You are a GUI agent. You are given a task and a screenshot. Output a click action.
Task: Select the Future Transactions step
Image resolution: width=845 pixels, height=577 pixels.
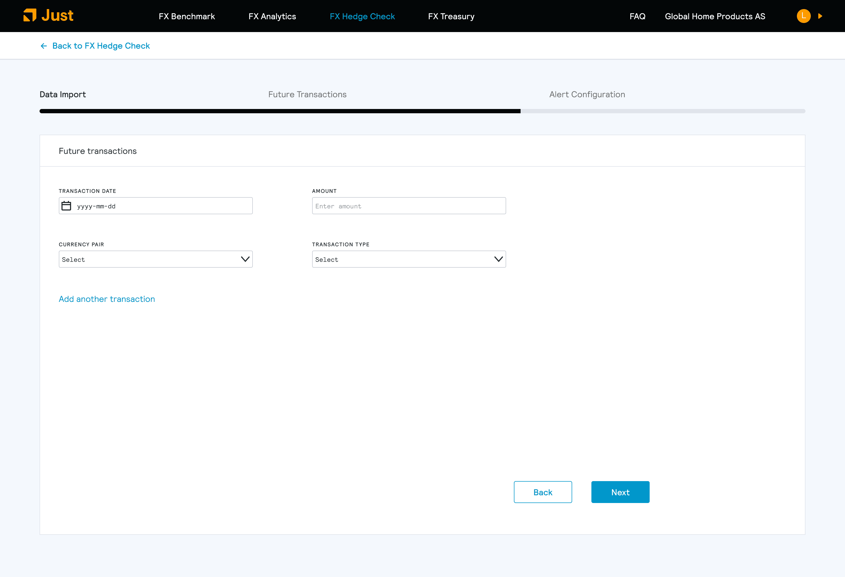307,95
